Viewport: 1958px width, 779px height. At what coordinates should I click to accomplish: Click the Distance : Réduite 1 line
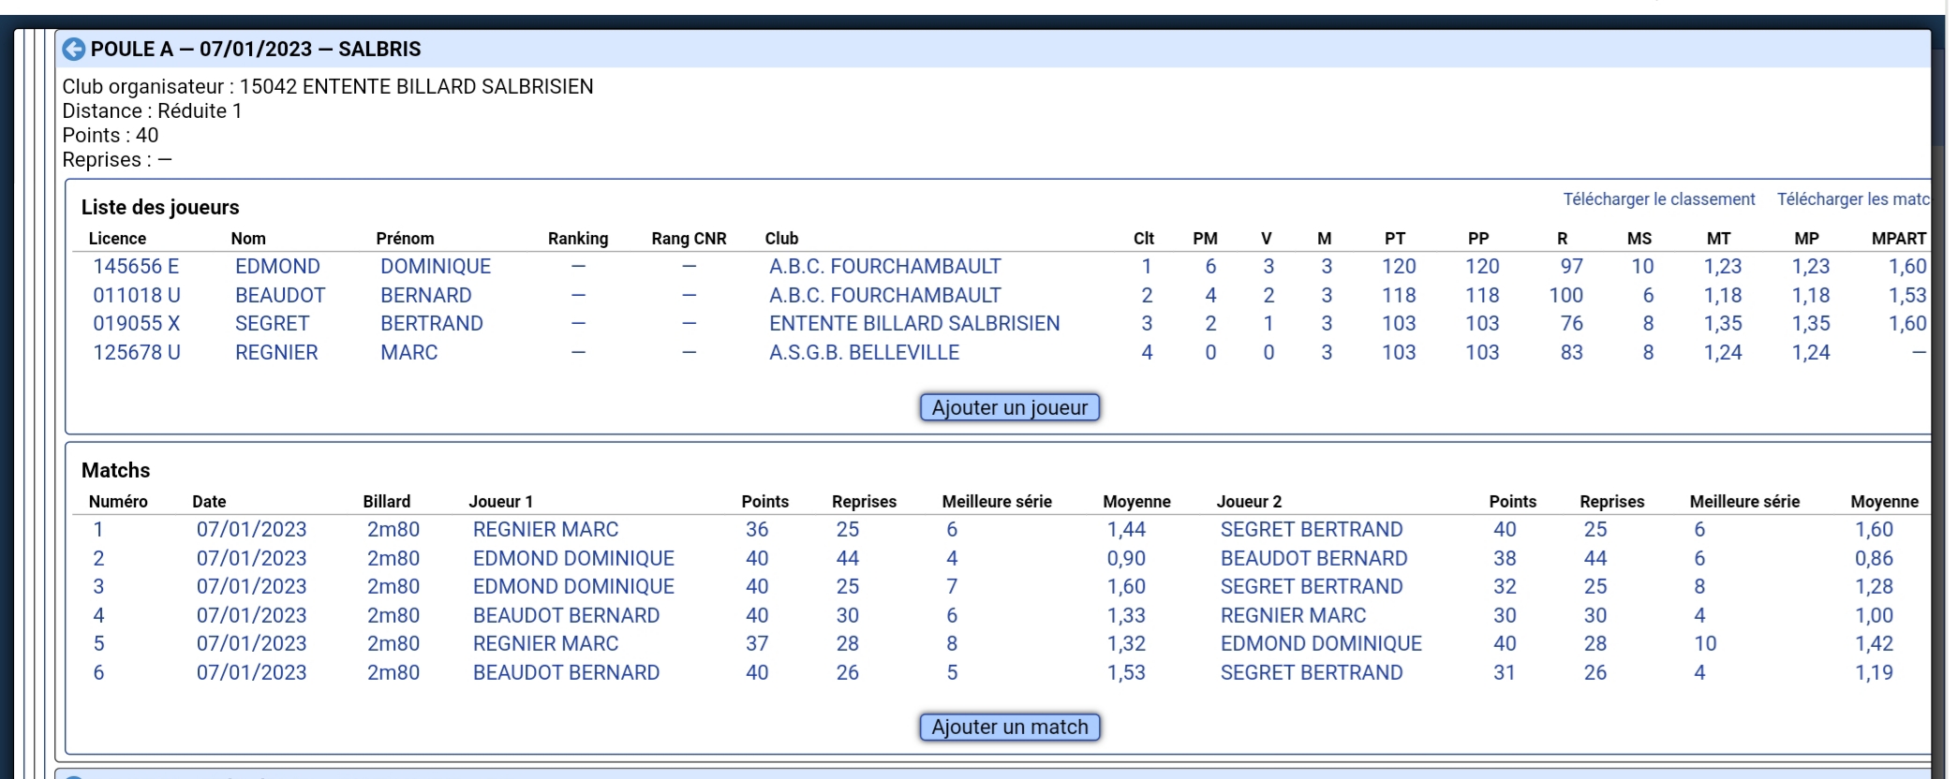[152, 111]
